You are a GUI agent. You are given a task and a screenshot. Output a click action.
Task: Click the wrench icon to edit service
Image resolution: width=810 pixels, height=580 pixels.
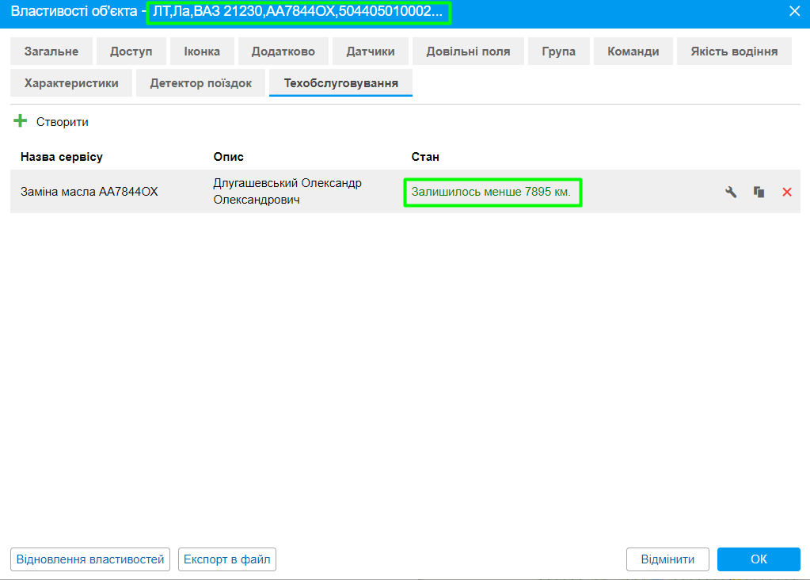(731, 192)
